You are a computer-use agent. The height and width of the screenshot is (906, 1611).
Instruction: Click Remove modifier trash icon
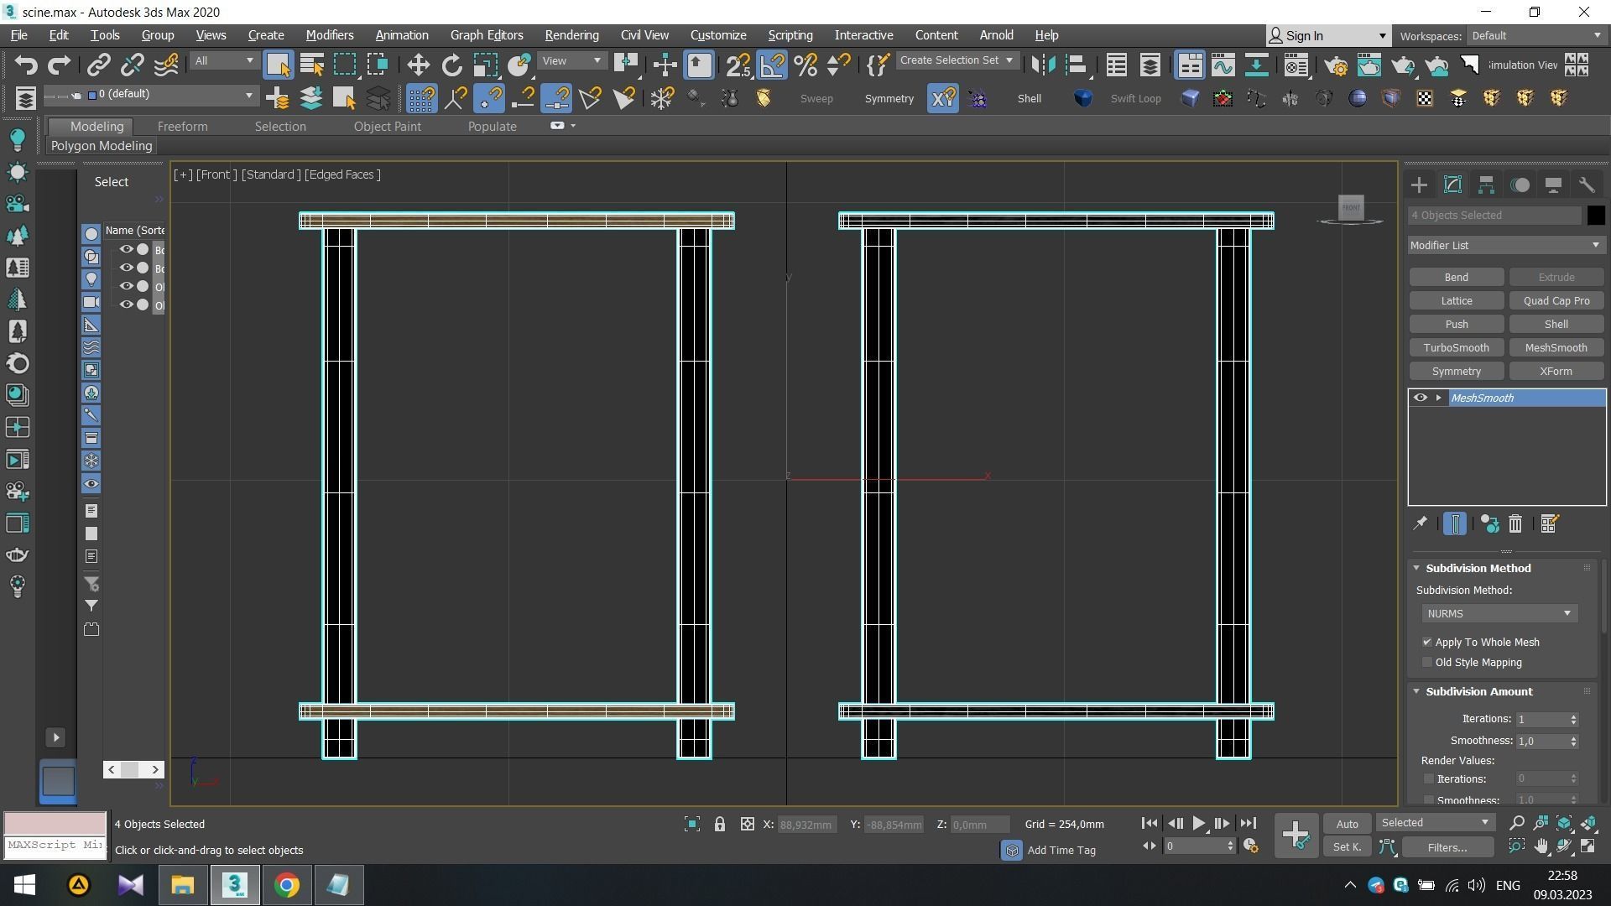1515,524
